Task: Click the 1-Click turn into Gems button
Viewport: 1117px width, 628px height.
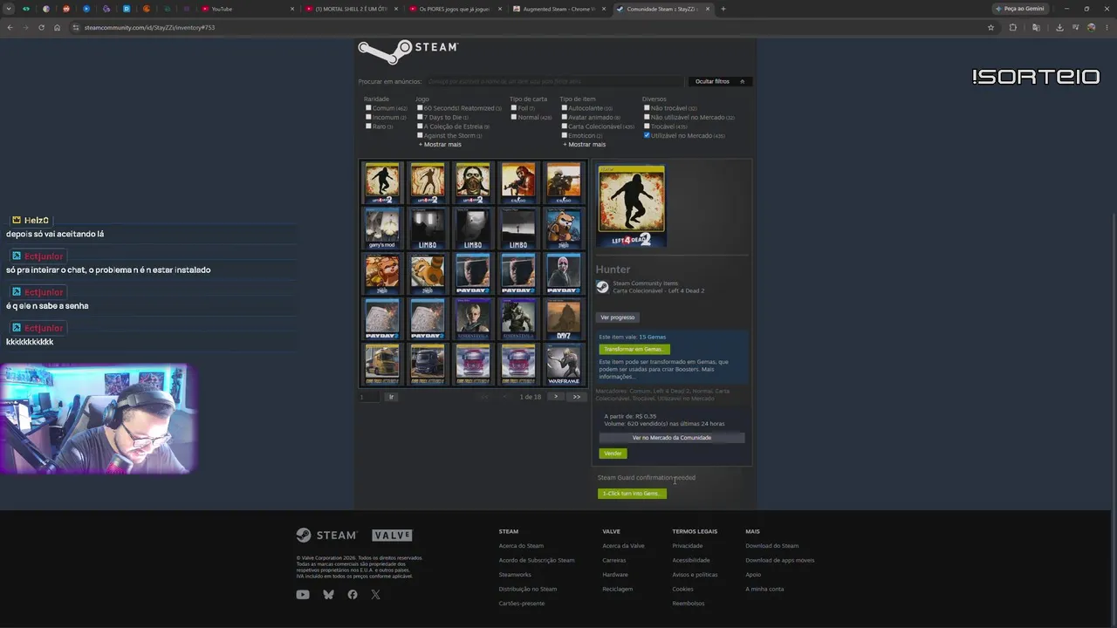Action: coord(632,494)
